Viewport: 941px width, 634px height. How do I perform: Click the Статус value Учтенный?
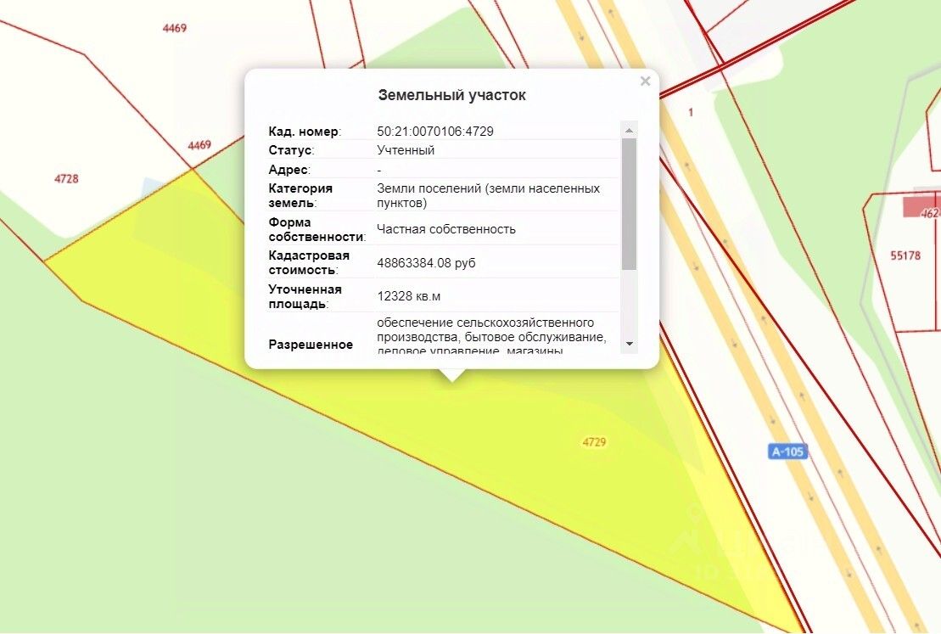click(406, 150)
